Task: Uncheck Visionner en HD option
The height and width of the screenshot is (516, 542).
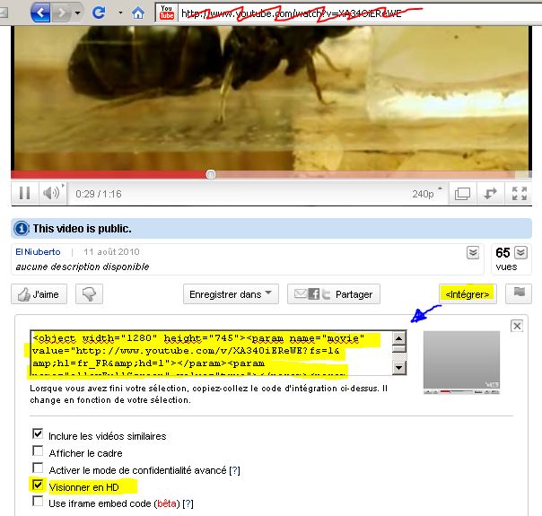Action: pyautogui.click(x=38, y=485)
